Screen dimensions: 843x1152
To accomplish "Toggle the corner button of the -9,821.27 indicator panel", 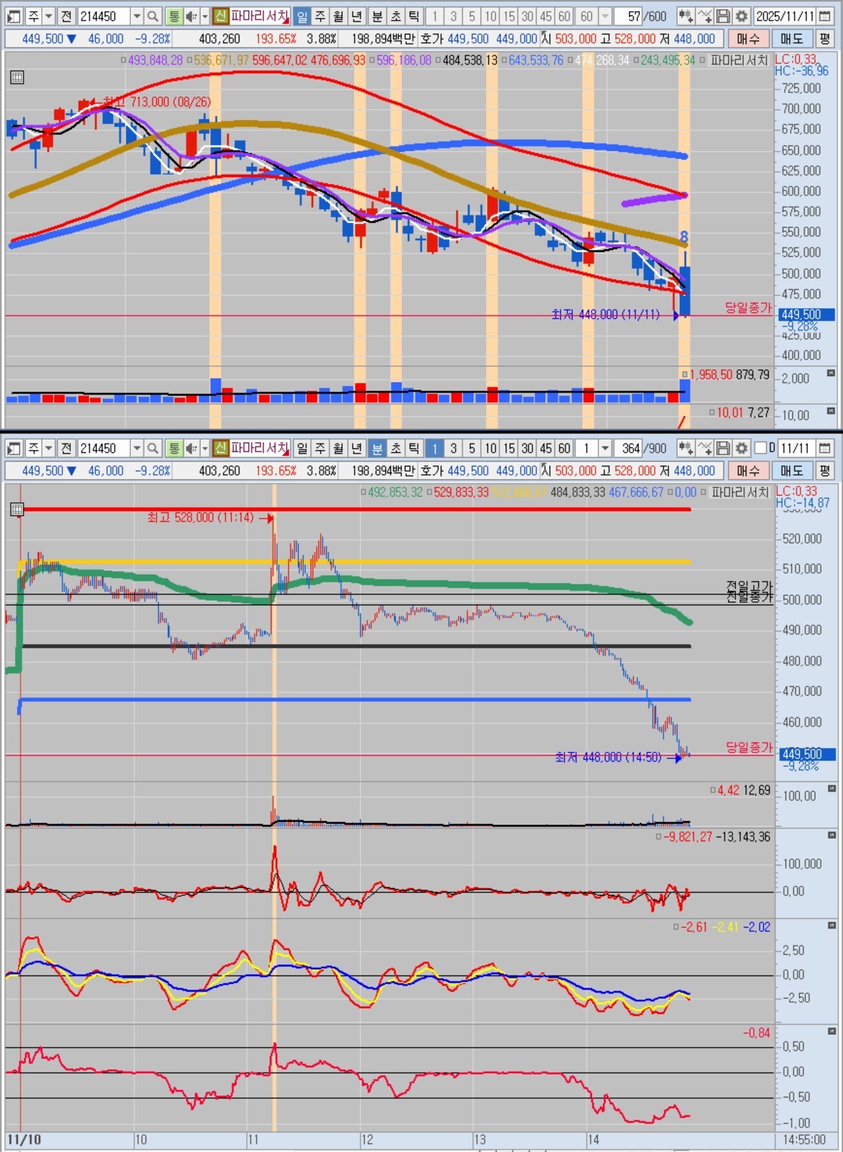I will [831, 836].
